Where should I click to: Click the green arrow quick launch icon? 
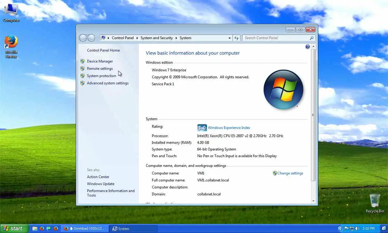(48, 228)
